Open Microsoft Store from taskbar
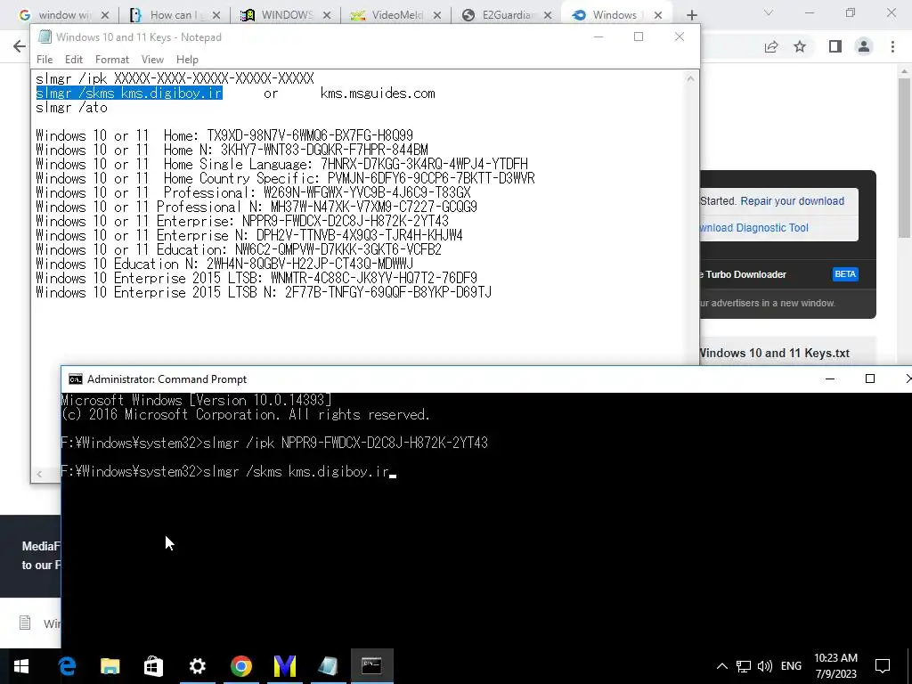Viewport: 912px width, 684px height. click(153, 666)
